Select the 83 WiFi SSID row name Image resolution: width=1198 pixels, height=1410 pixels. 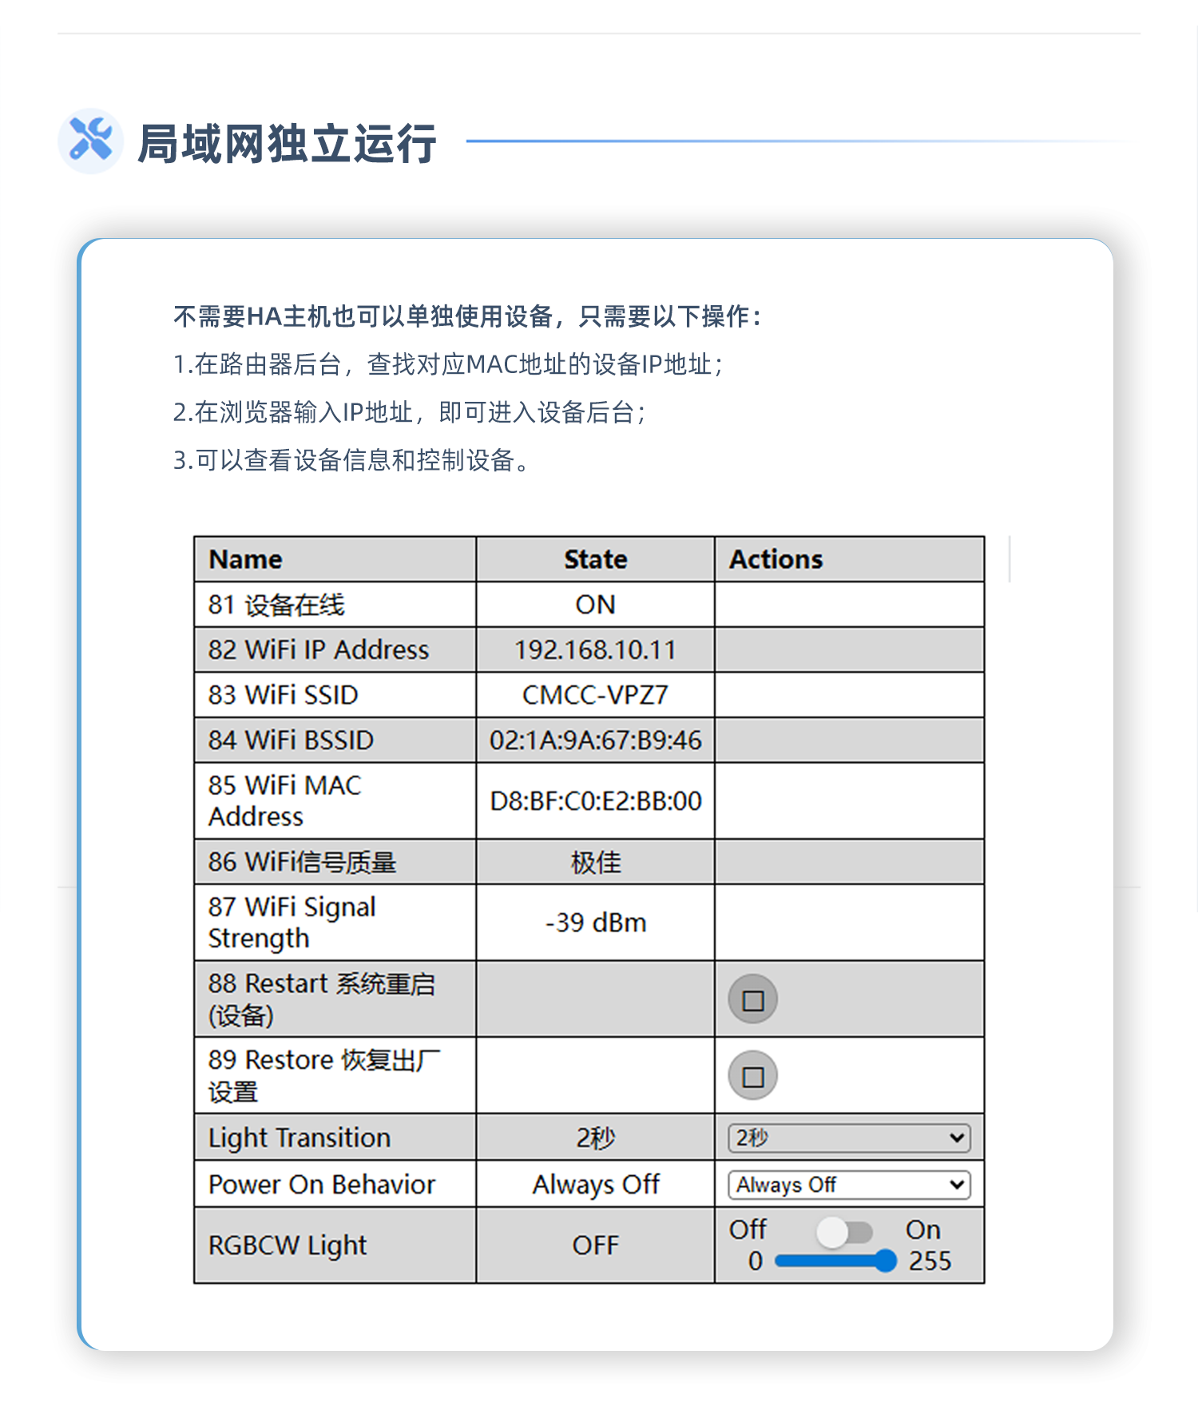[283, 695]
